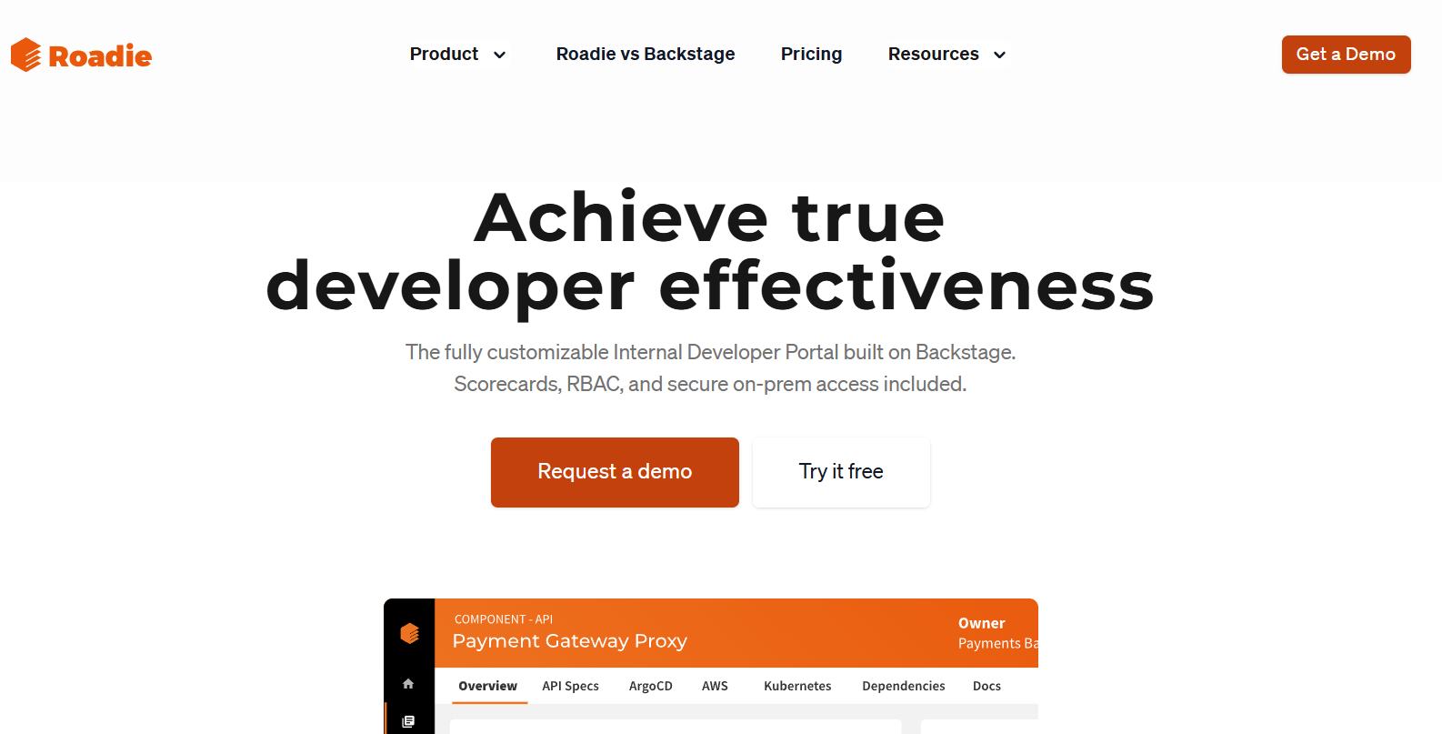Click the Roadie logo in the header
The width and height of the screenshot is (1442, 734).
click(81, 55)
